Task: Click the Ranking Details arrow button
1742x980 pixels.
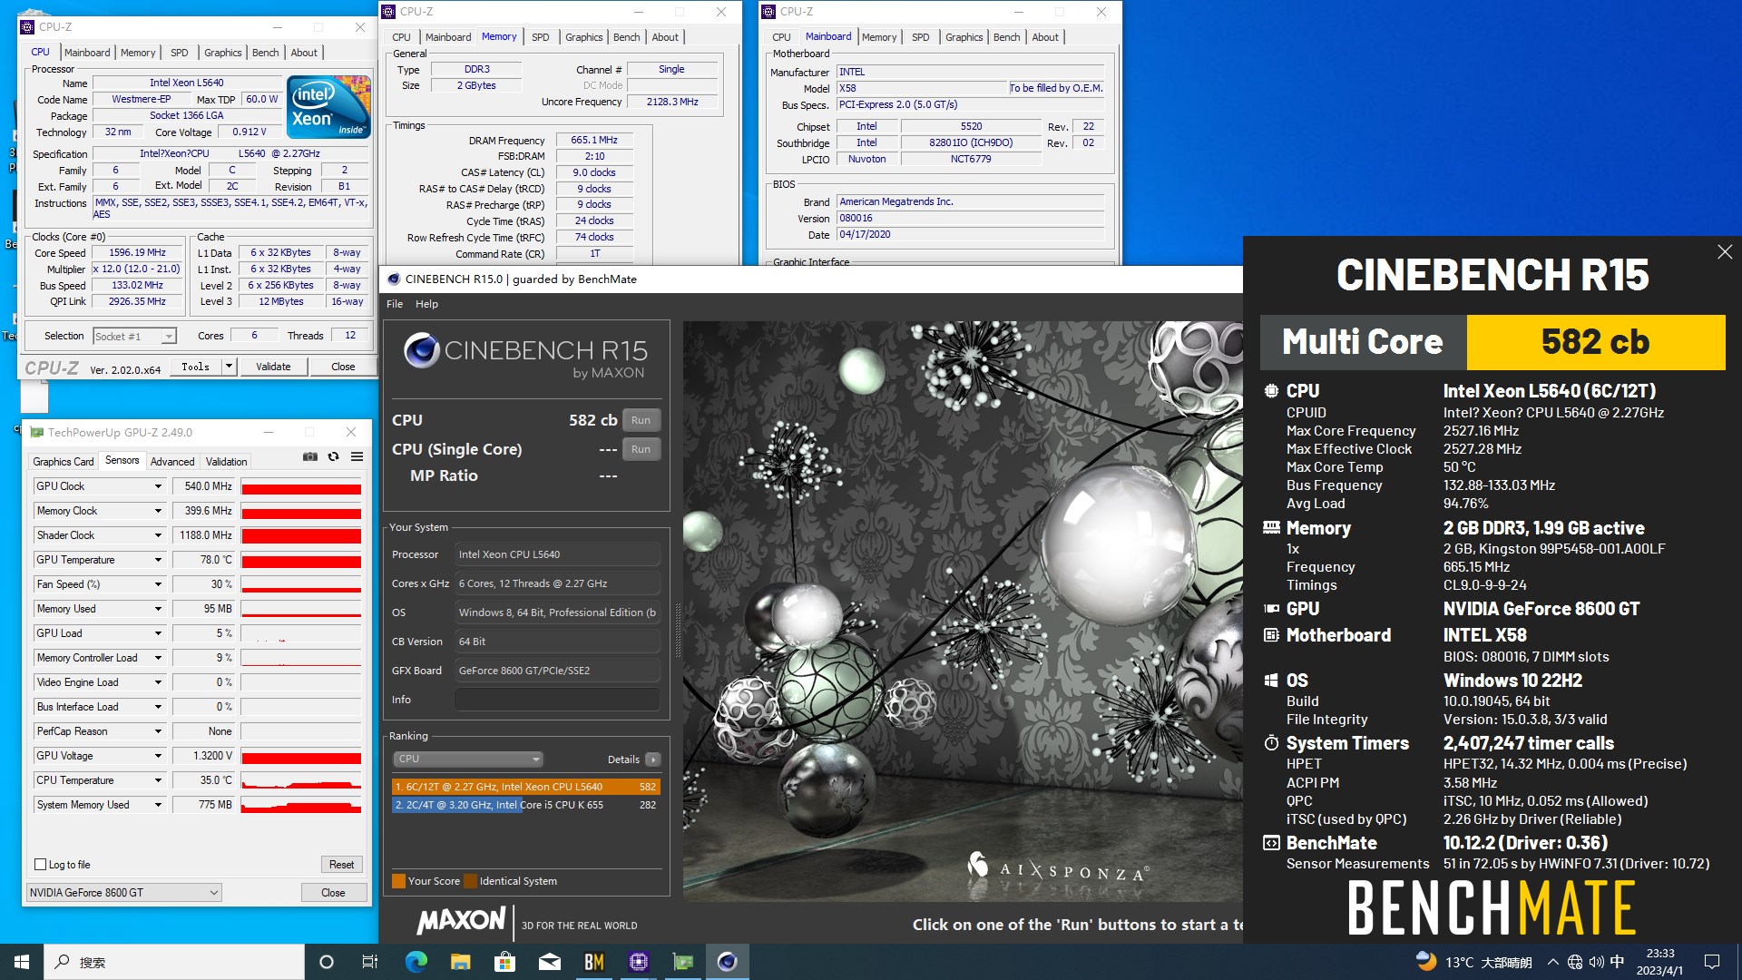Action: 653,759
